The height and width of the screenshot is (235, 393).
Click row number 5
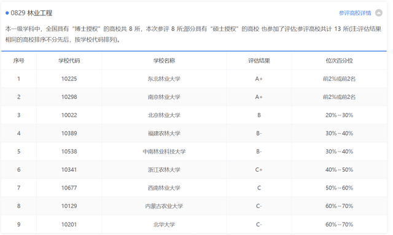[19, 152]
